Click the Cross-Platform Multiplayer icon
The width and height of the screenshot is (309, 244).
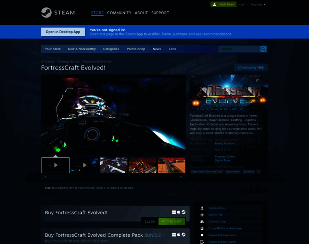(202, 228)
